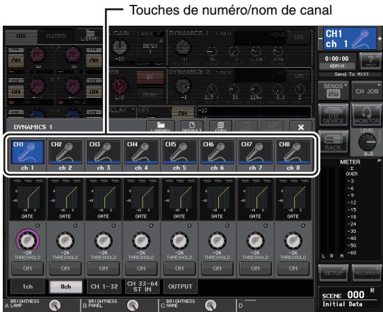Open the ch 5 GATE graph

(x=179, y=199)
